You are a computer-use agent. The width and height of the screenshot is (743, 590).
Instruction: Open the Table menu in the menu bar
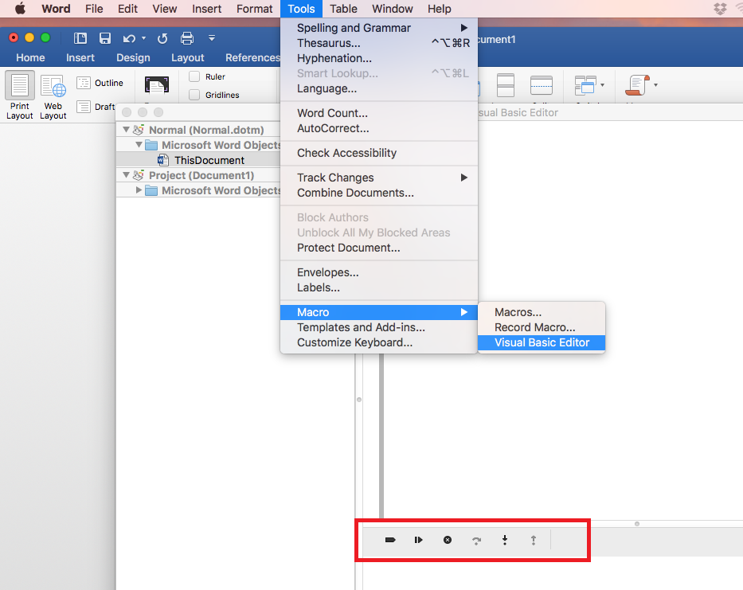[x=343, y=9]
